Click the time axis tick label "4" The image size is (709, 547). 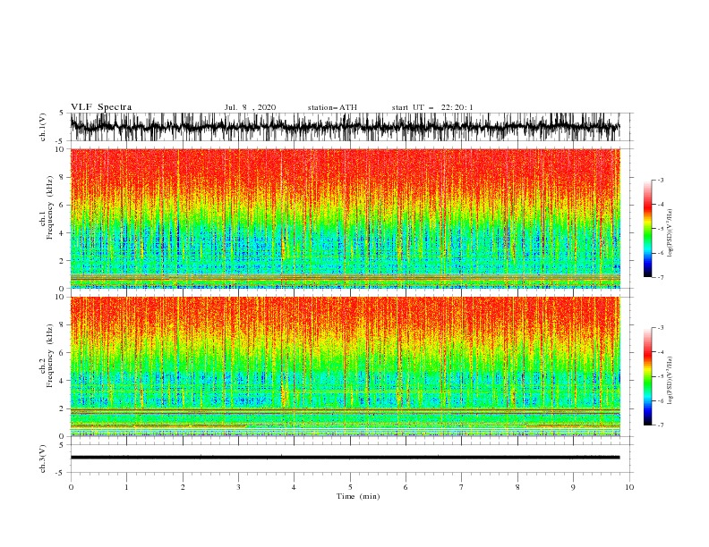[294, 487]
